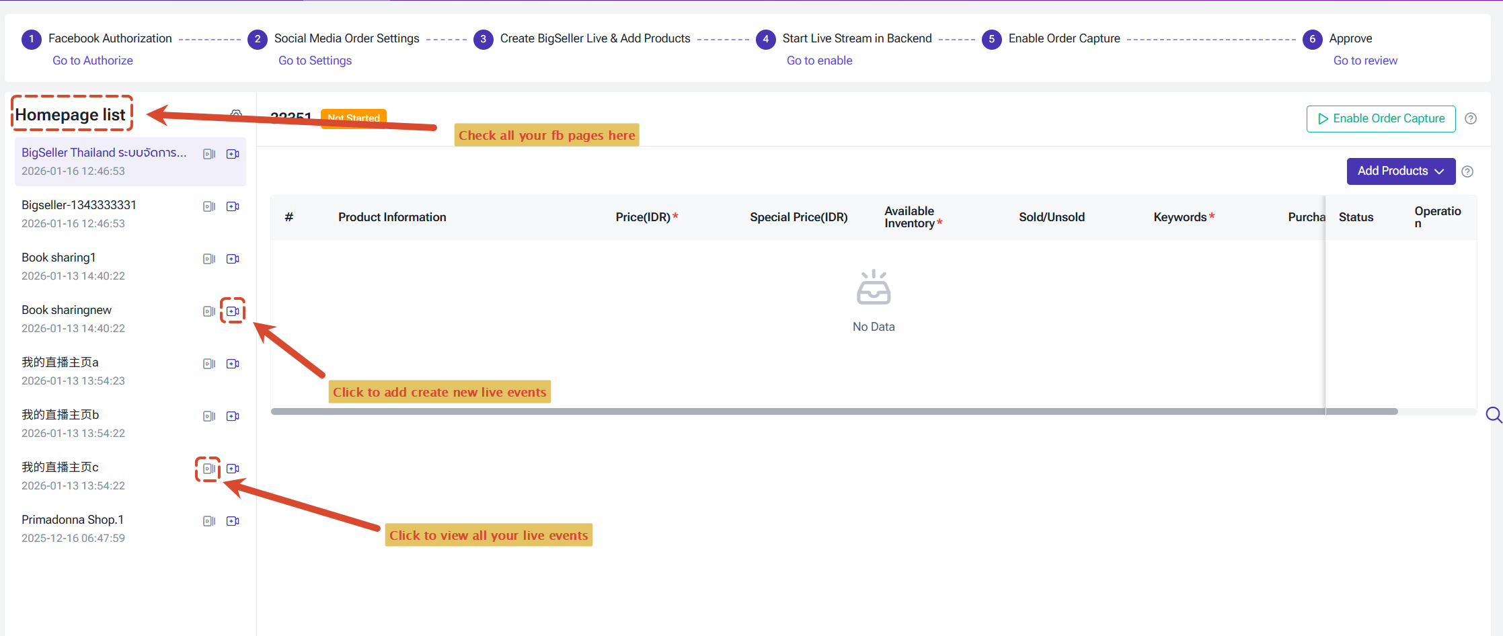Click step 3 Create BigSeller Live & Add Products

click(582, 39)
